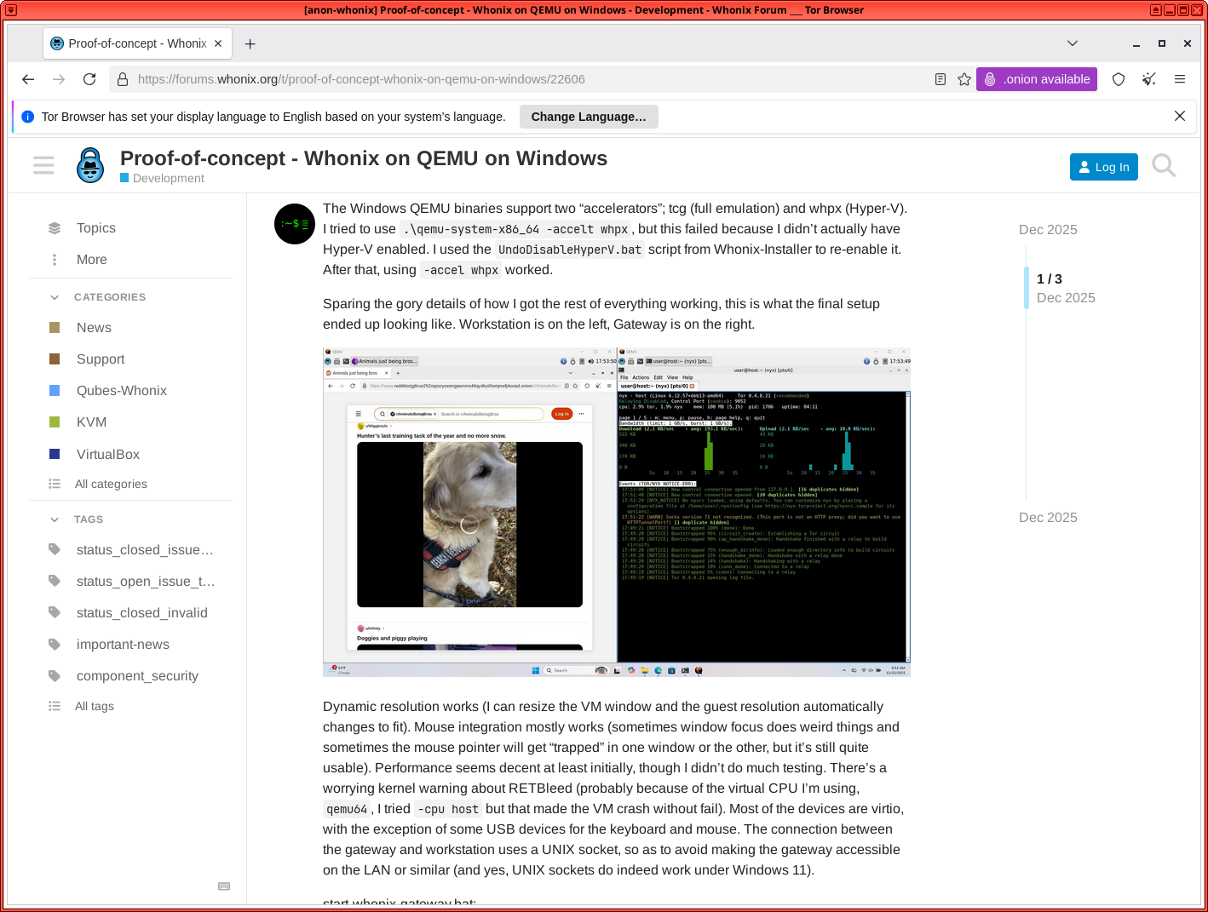Select the Qubes-Whonix category link
This screenshot has height=912, width=1208.
(x=122, y=391)
